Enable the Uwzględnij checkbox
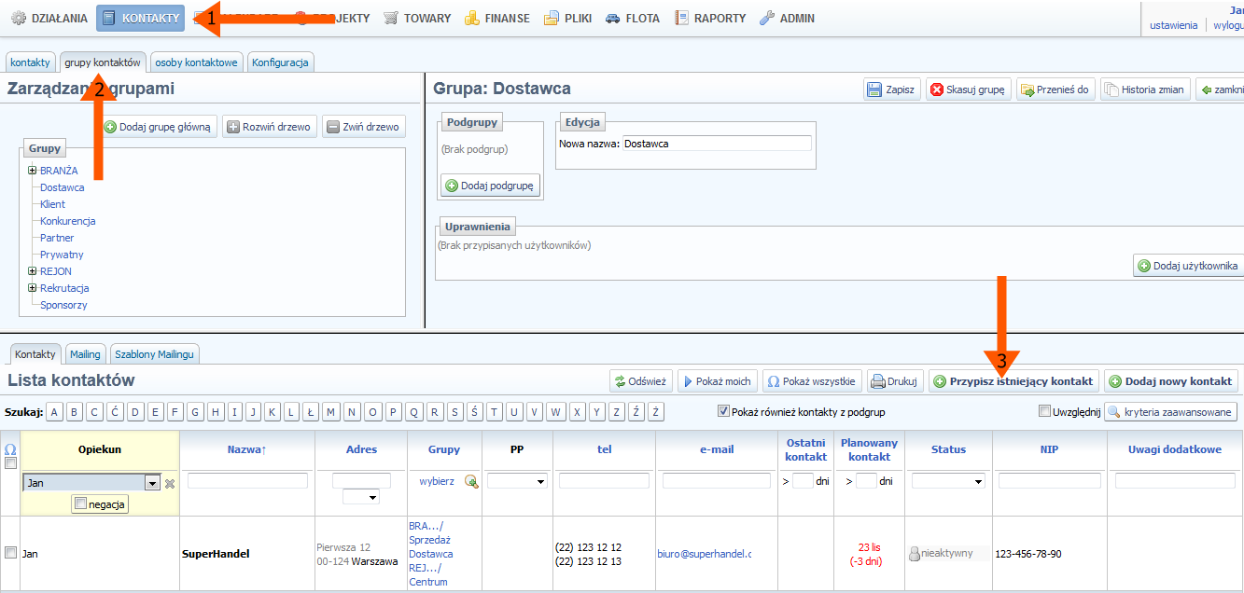 tap(1044, 411)
